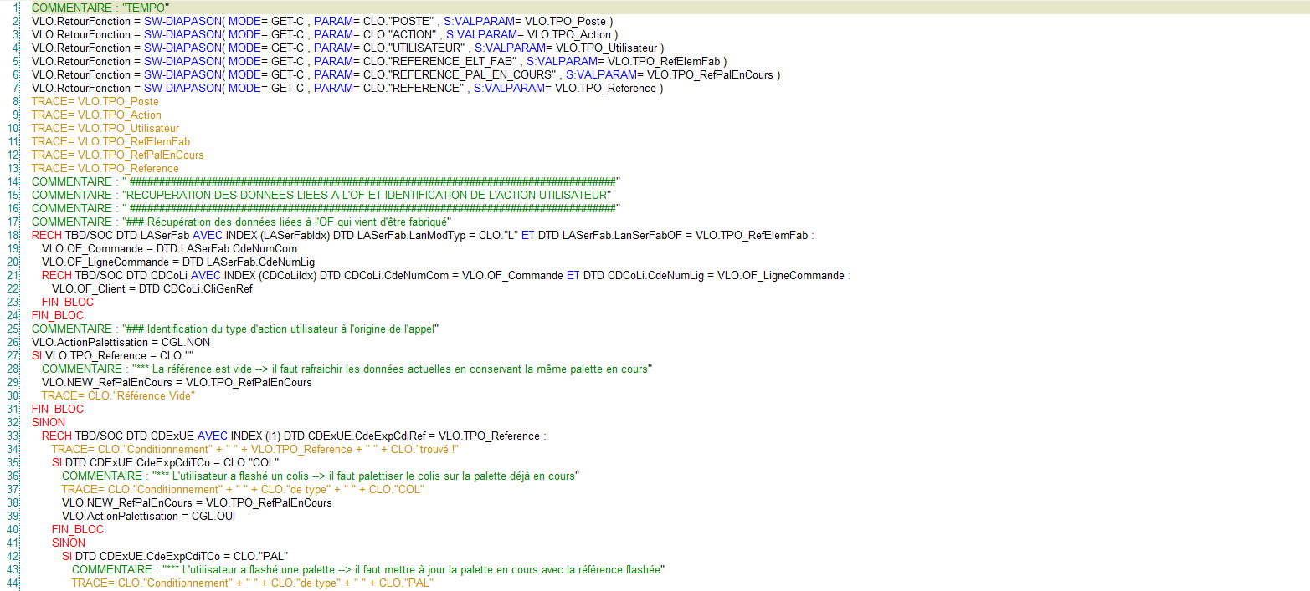
Task: Select the SW-DIAPASON function name on line 2
Action: click(x=181, y=21)
